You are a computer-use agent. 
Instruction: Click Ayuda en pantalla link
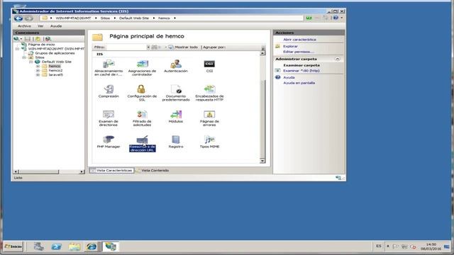[x=299, y=83]
